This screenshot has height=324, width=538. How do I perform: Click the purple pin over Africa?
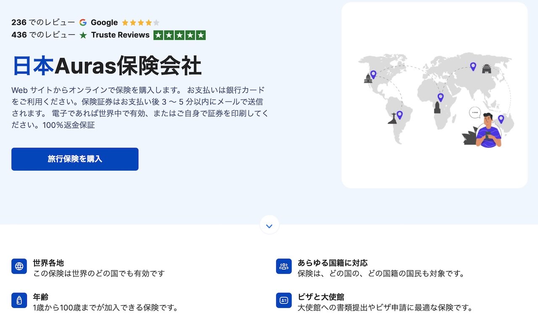coord(440,97)
